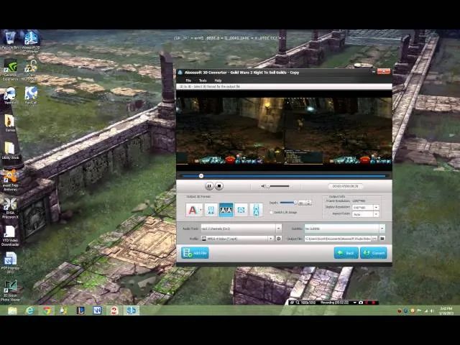
Task: Select Top and Bottom full format
Action: point(256,210)
